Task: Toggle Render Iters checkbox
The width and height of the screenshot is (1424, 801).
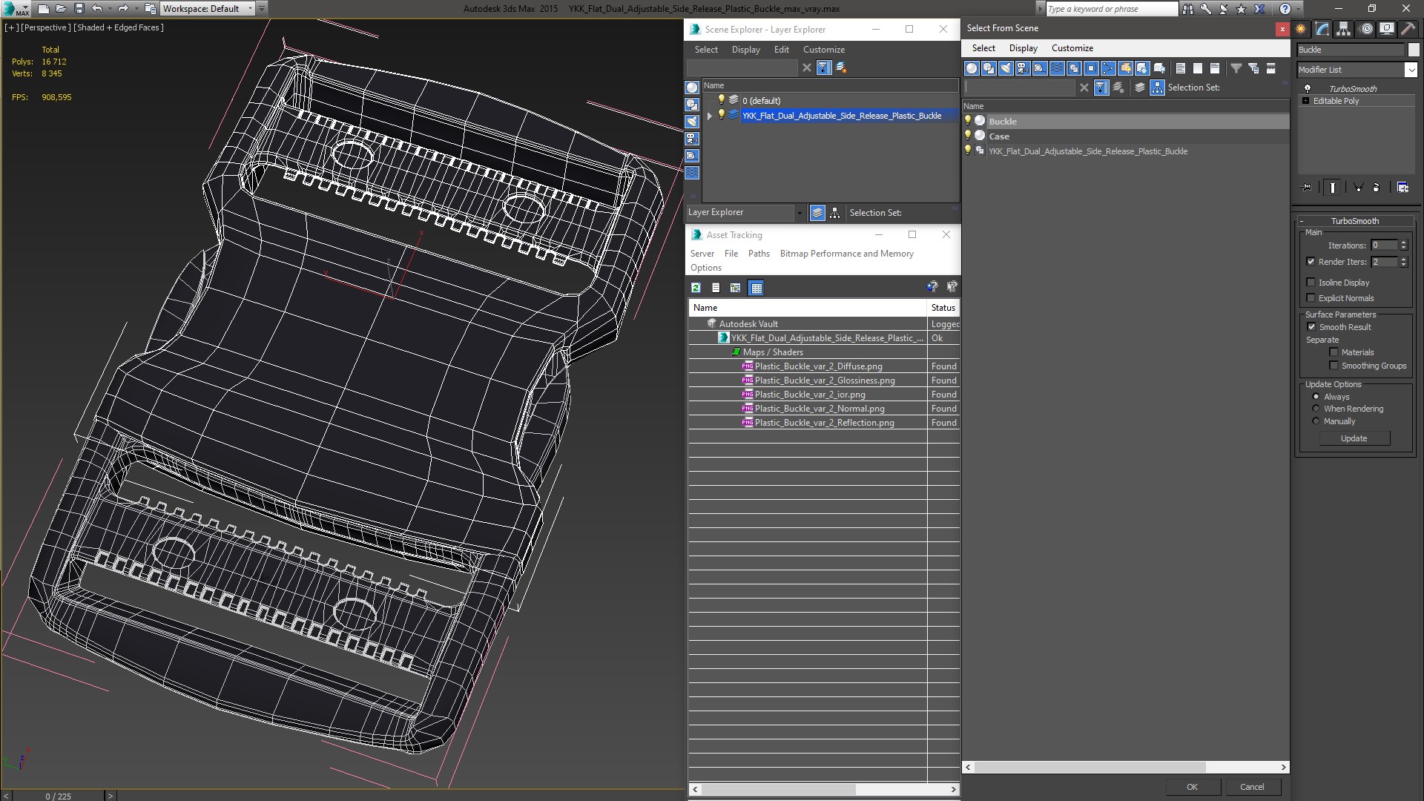Action: (x=1311, y=262)
